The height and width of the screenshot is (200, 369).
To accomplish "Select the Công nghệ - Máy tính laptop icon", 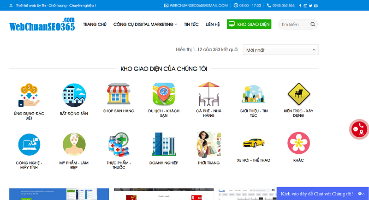I will click(29, 145).
